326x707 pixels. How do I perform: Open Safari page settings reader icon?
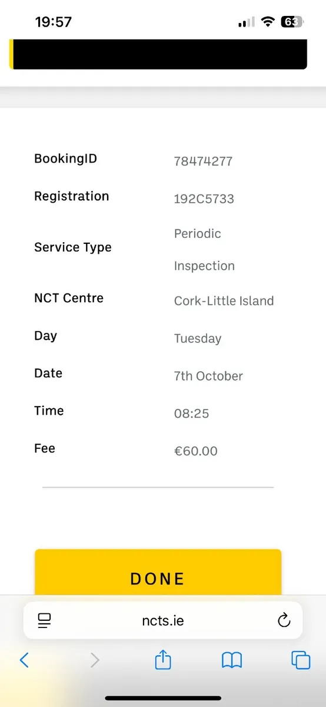click(x=45, y=620)
